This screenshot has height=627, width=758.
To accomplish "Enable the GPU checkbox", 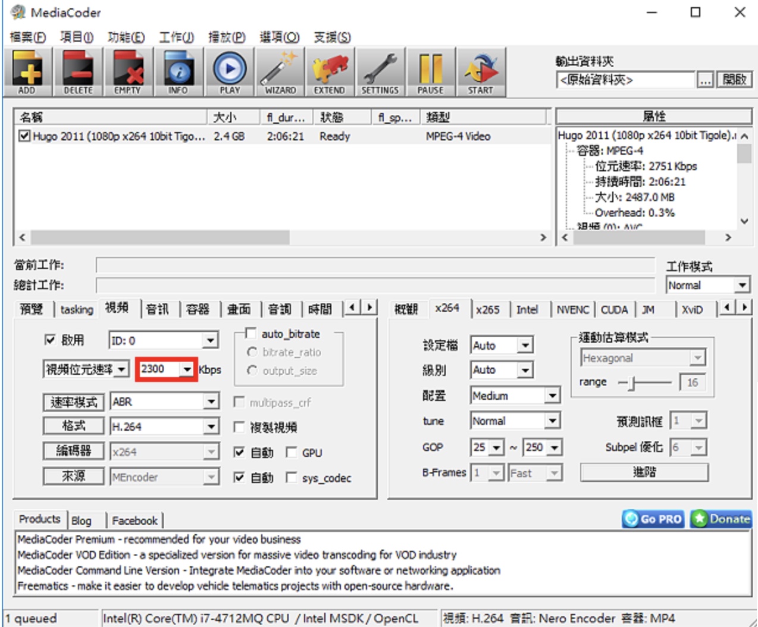I will click(x=291, y=453).
